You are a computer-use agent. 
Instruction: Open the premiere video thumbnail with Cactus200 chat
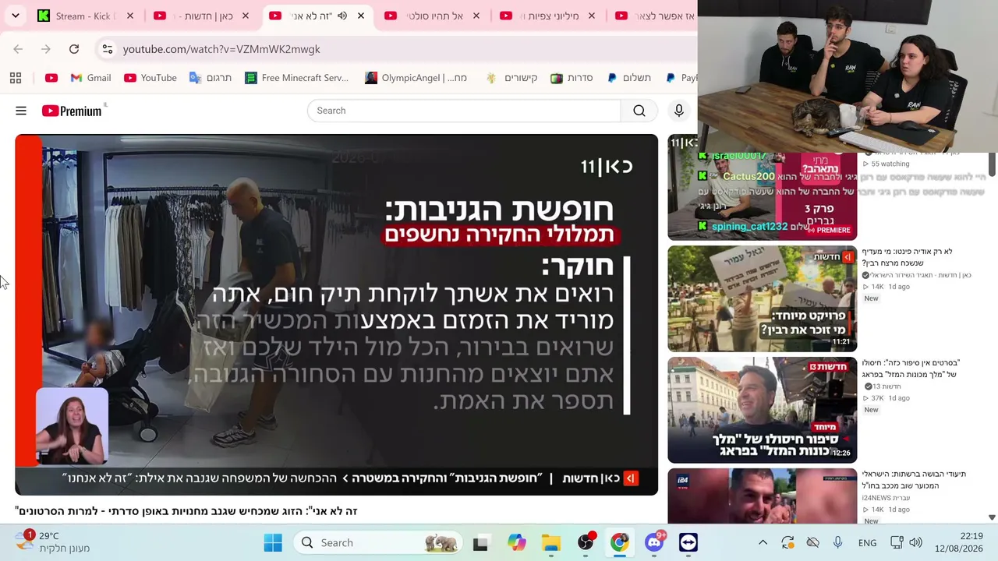pos(762,188)
